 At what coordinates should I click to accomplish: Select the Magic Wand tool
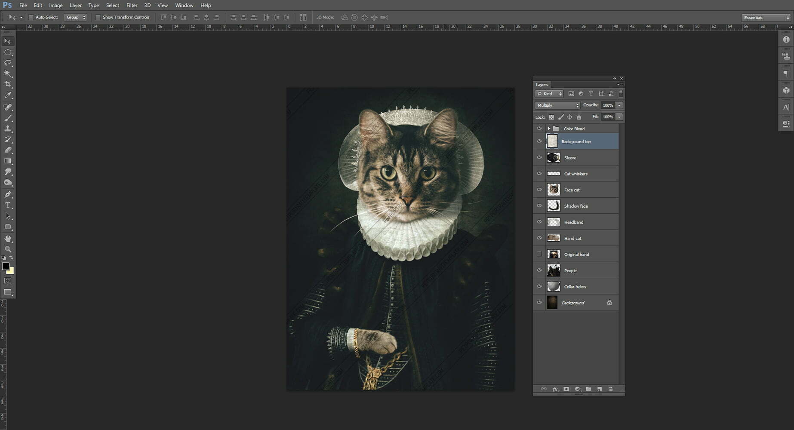tap(8, 74)
